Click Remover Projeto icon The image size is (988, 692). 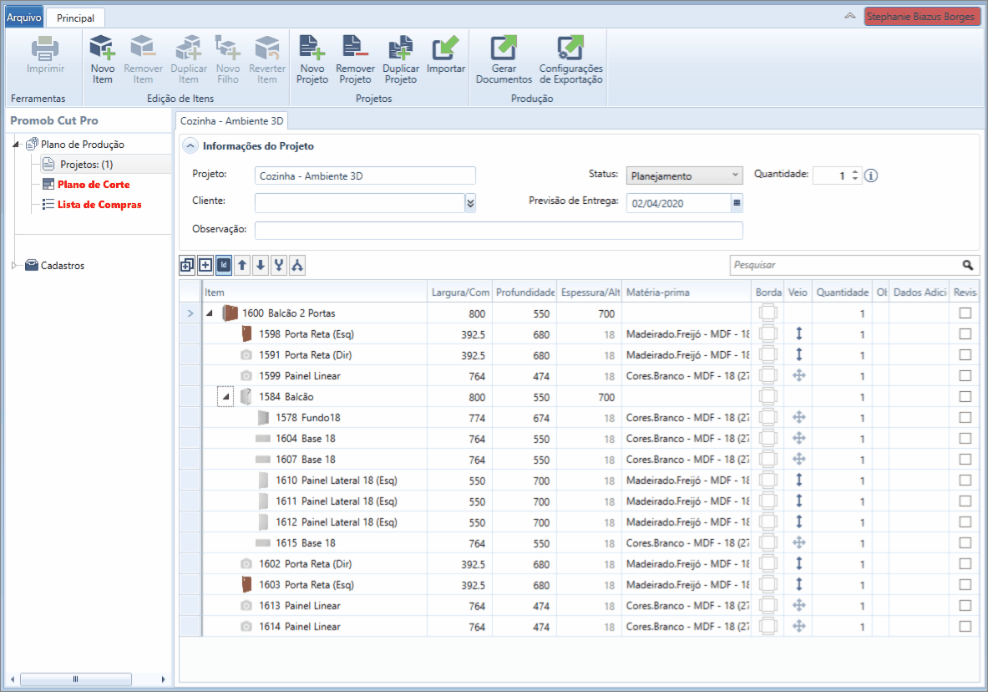coord(355,48)
